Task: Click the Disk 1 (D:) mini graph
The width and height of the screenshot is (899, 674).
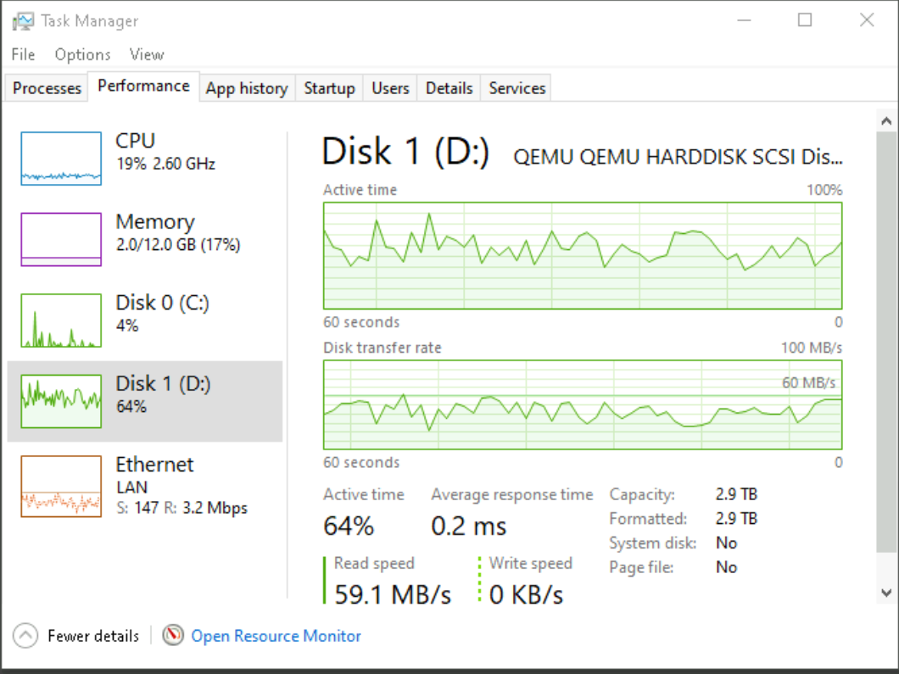Action: pyautogui.click(x=61, y=402)
